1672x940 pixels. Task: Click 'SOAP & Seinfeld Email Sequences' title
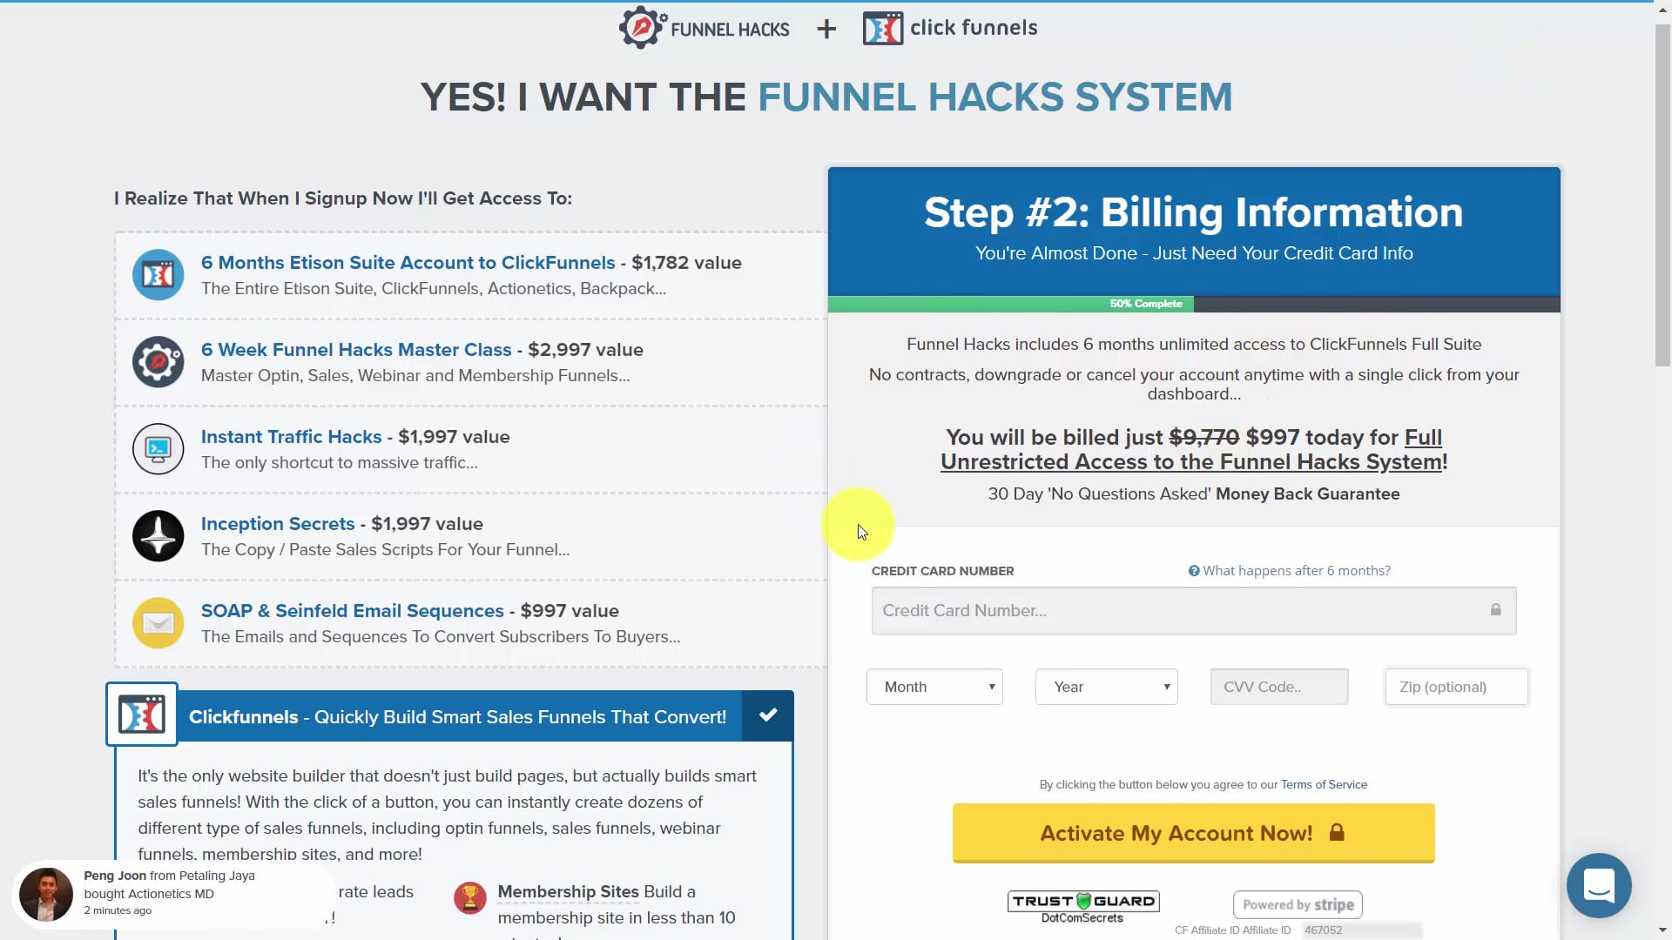[x=352, y=611]
